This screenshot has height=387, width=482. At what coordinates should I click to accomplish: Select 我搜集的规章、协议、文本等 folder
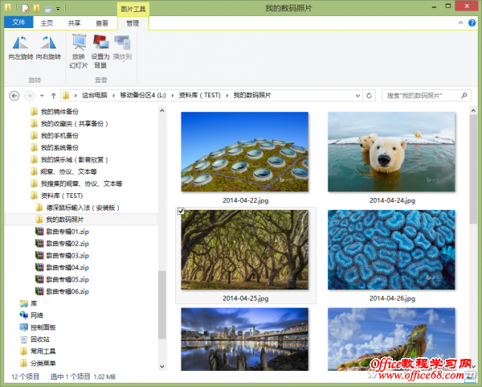click(x=76, y=183)
